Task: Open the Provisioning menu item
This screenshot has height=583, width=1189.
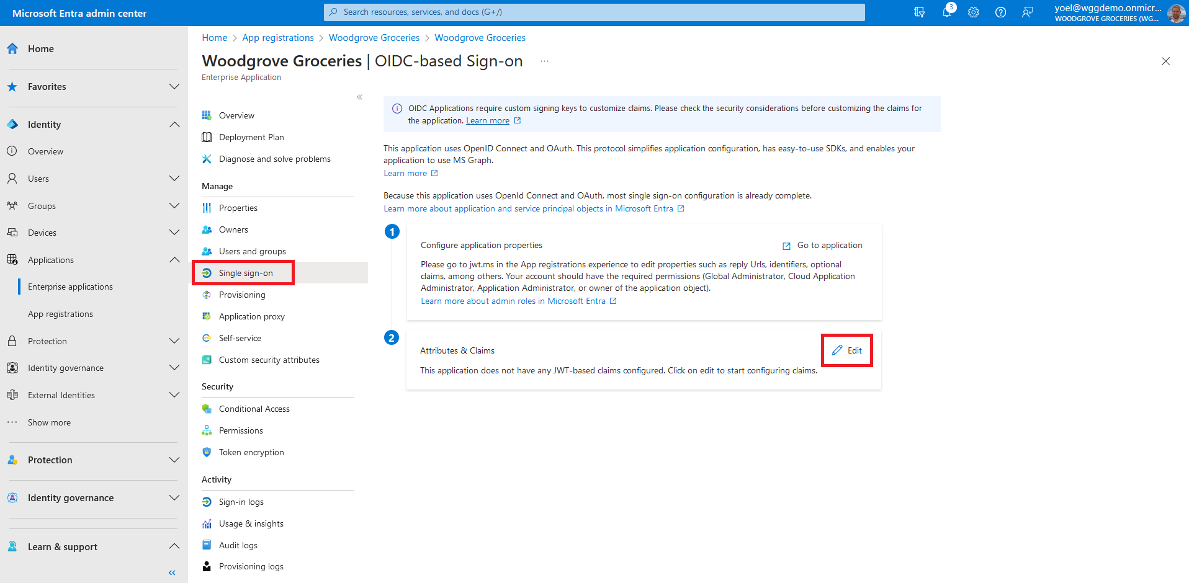Action: 242,295
